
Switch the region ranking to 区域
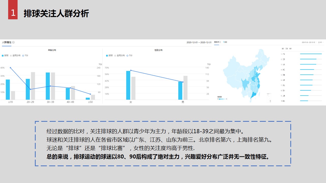click(287, 49)
